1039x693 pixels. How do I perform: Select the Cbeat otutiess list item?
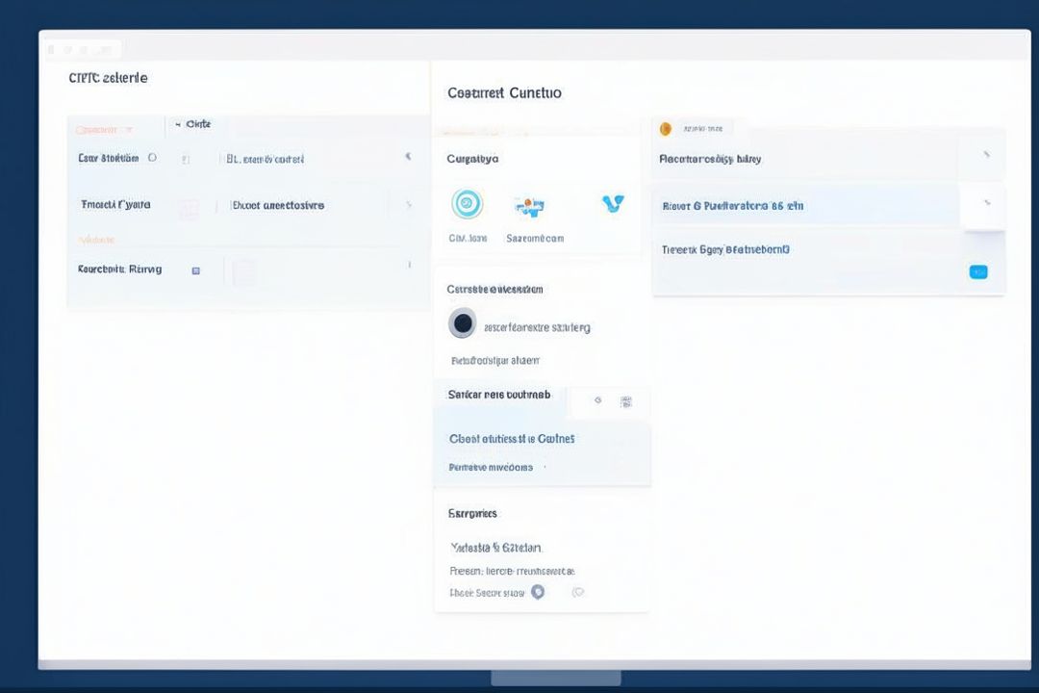pos(512,439)
